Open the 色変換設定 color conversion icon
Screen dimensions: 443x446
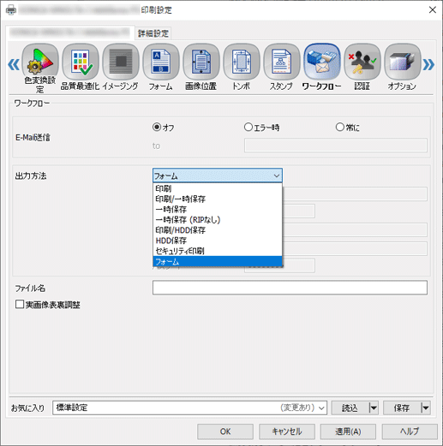coord(40,62)
